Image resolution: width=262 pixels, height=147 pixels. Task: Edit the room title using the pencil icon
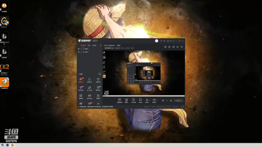tap(113, 48)
